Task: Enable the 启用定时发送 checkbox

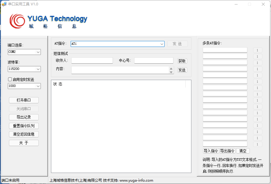Action: [x=10, y=79]
